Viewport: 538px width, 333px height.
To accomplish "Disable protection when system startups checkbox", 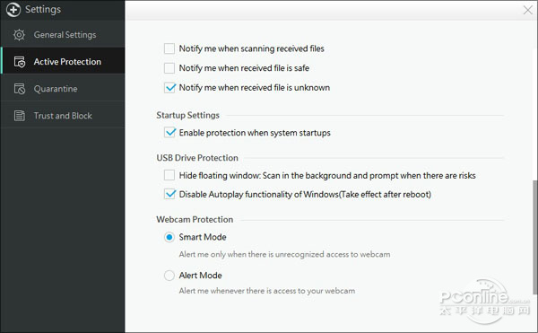I will (x=169, y=133).
